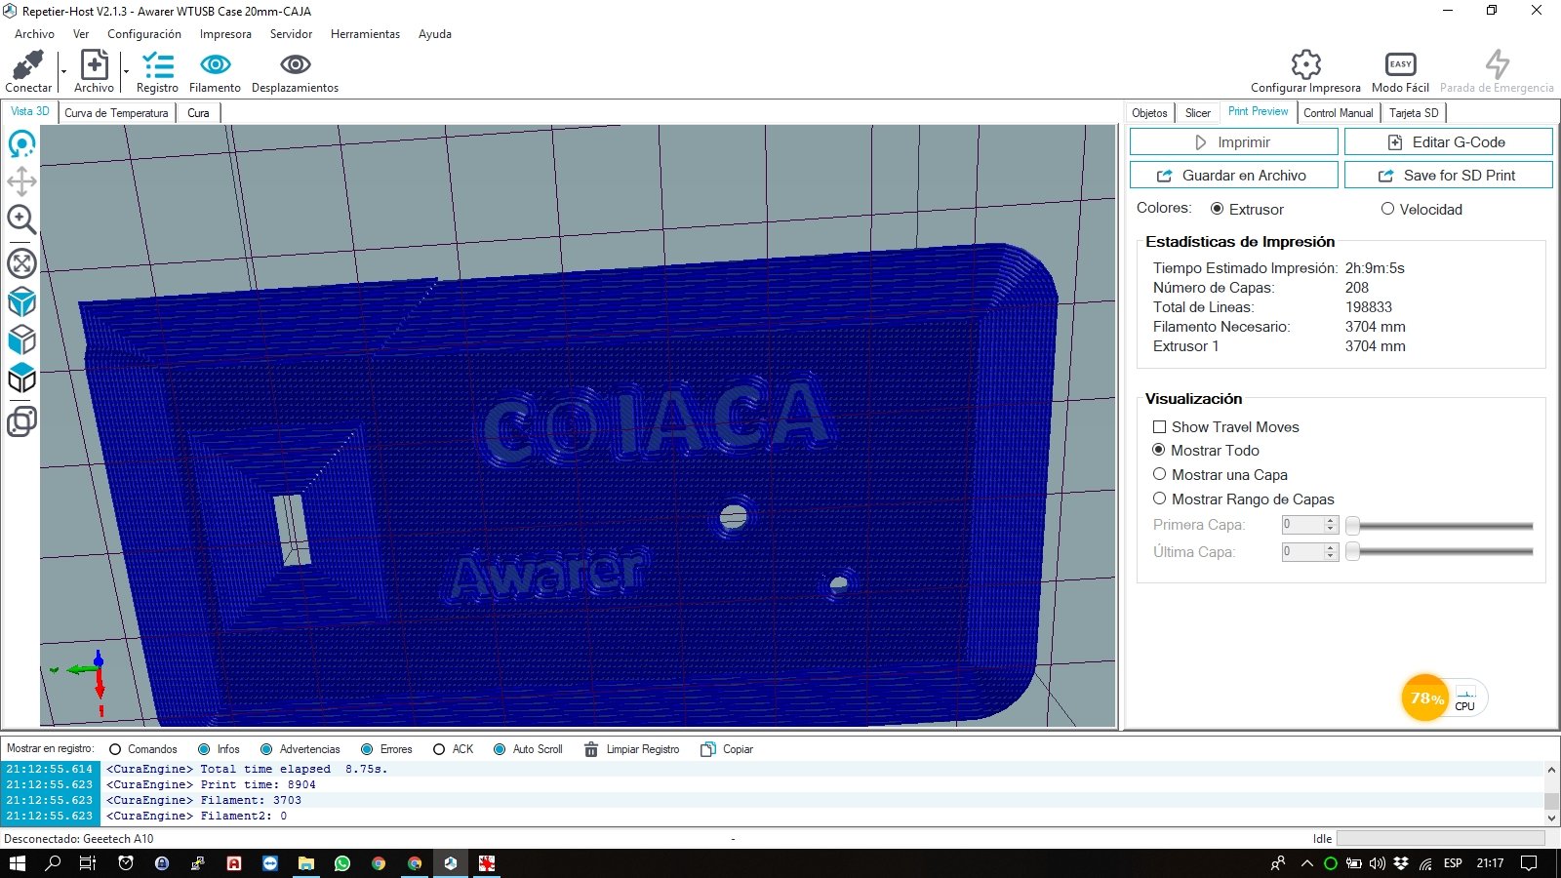
Task: Switch to Vista 3D tab
Action: click(x=29, y=112)
